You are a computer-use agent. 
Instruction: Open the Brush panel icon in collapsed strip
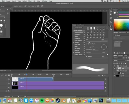pos(111,26)
